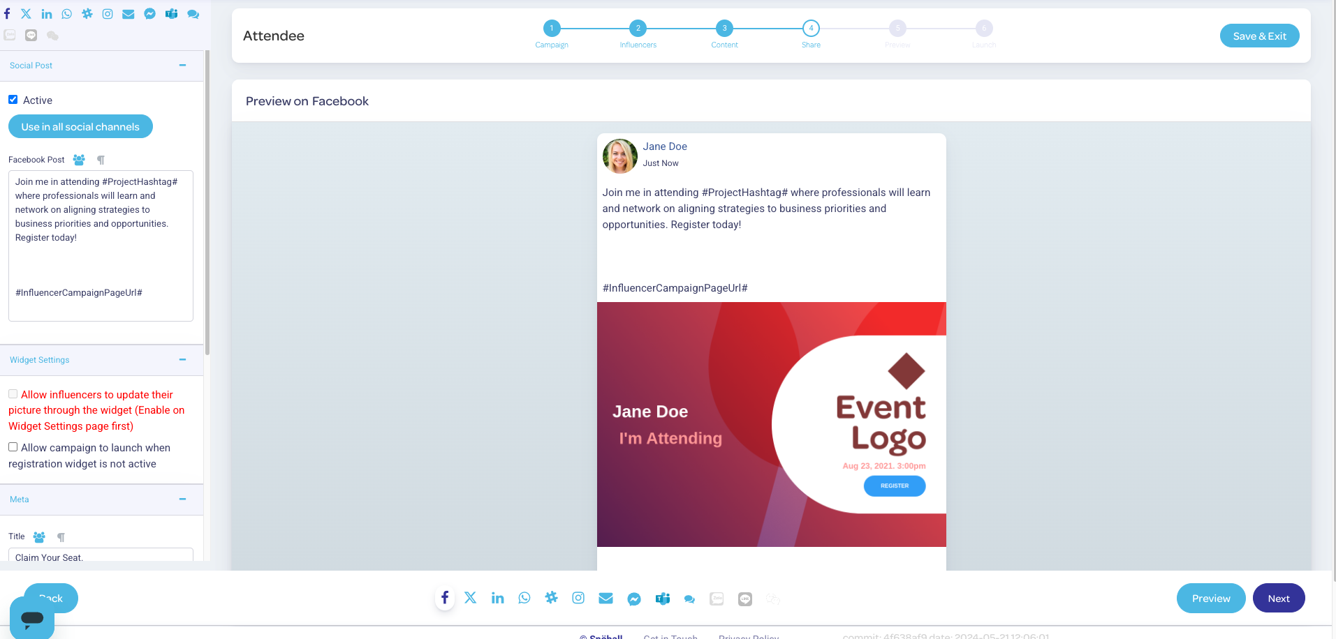Viewport: 1336px width, 639px height.
Task: Open Instagram channel from the bottom bar
Action: coord(578,598)
